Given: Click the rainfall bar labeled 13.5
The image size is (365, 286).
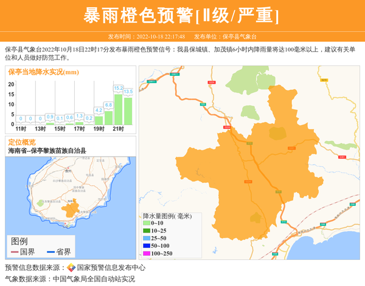Looking at the screenshot, I should click(x=128, y=111).
